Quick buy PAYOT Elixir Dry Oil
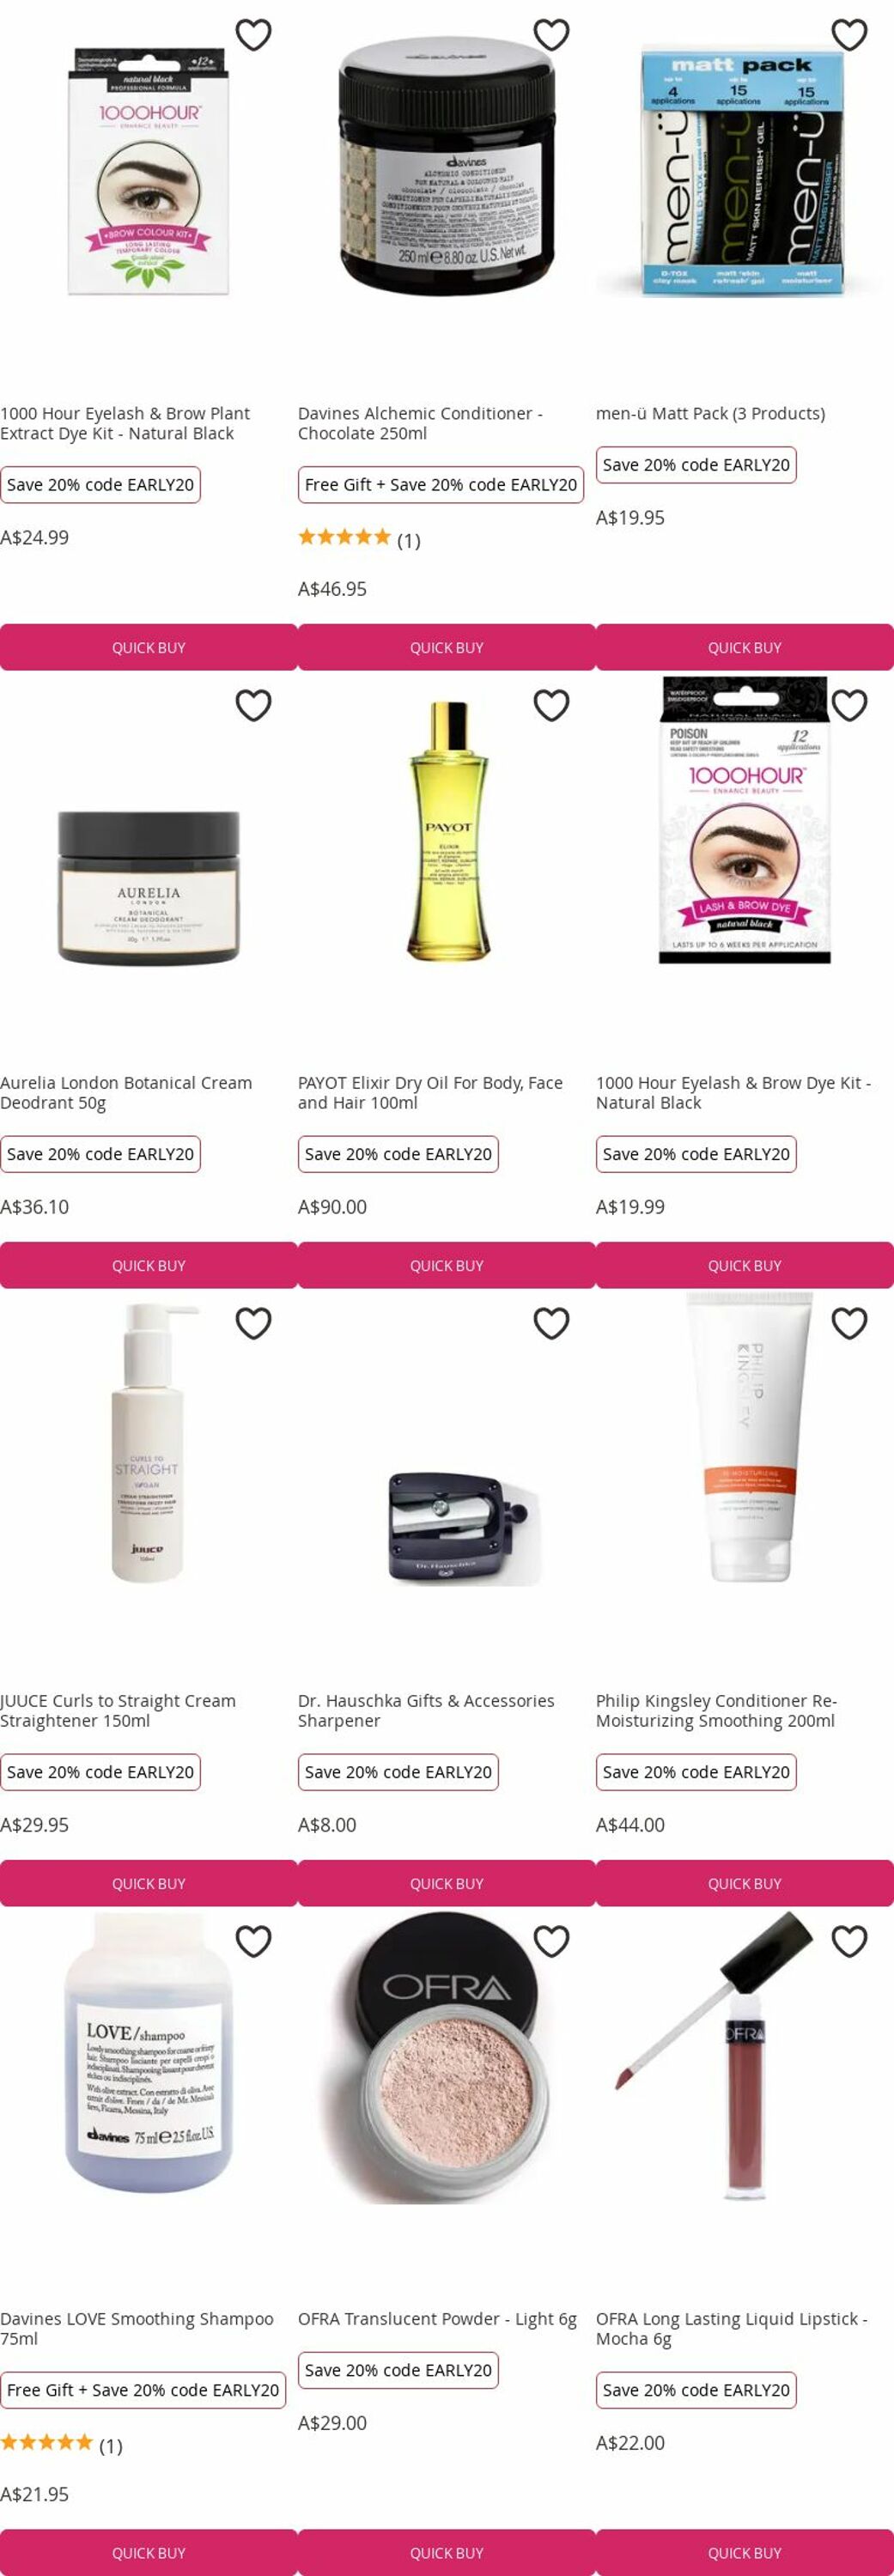 coord(447,1265)
